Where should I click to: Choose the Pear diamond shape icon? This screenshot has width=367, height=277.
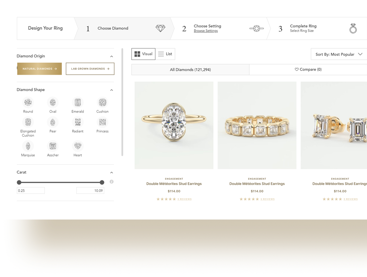tap(53, 122)
